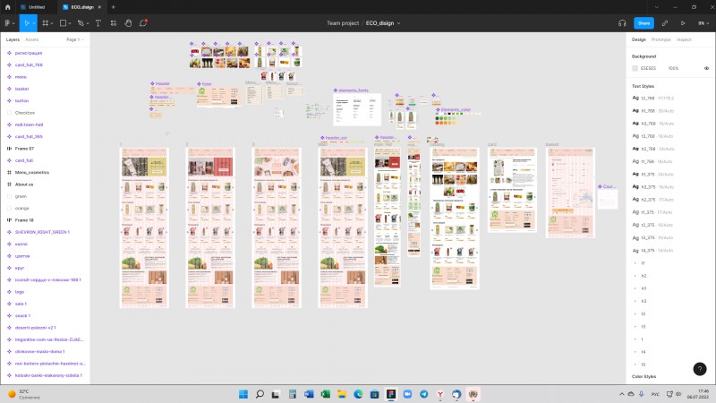Open Telegram from the taskbar

pos(423,394)
